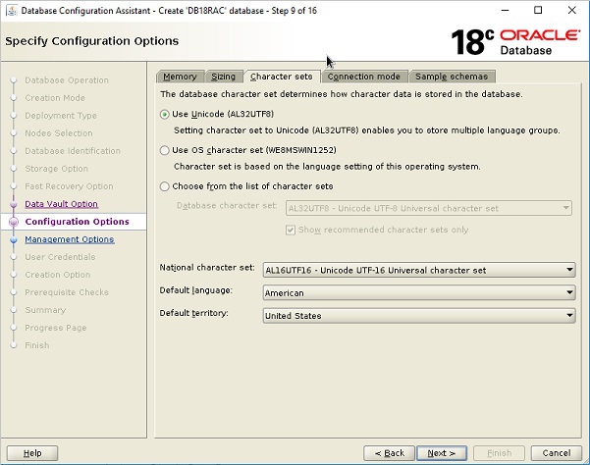Minimize the Database Configuration Assistant window
Screen dimensions: 590x465
coord(506,11)
